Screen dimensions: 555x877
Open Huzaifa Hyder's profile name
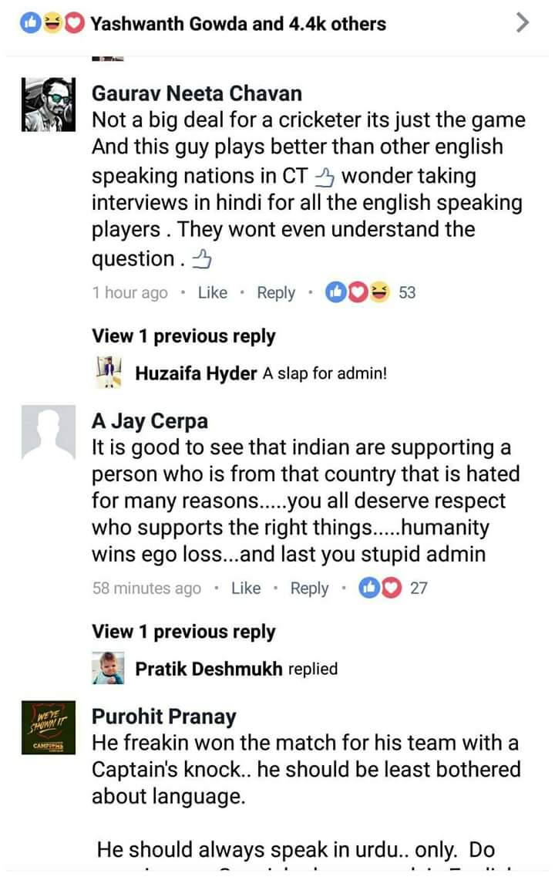196,373
